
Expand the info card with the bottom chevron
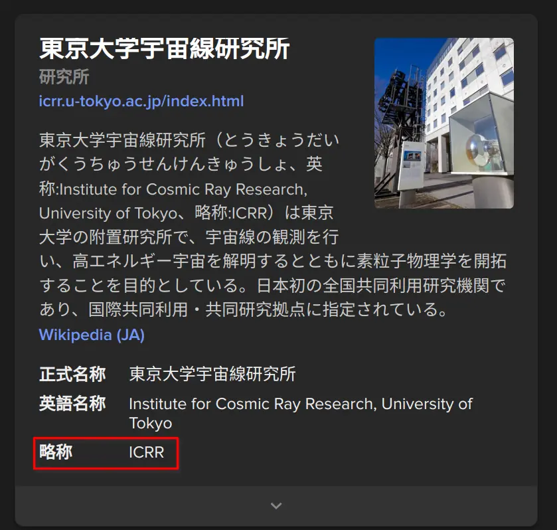point(276,506)
